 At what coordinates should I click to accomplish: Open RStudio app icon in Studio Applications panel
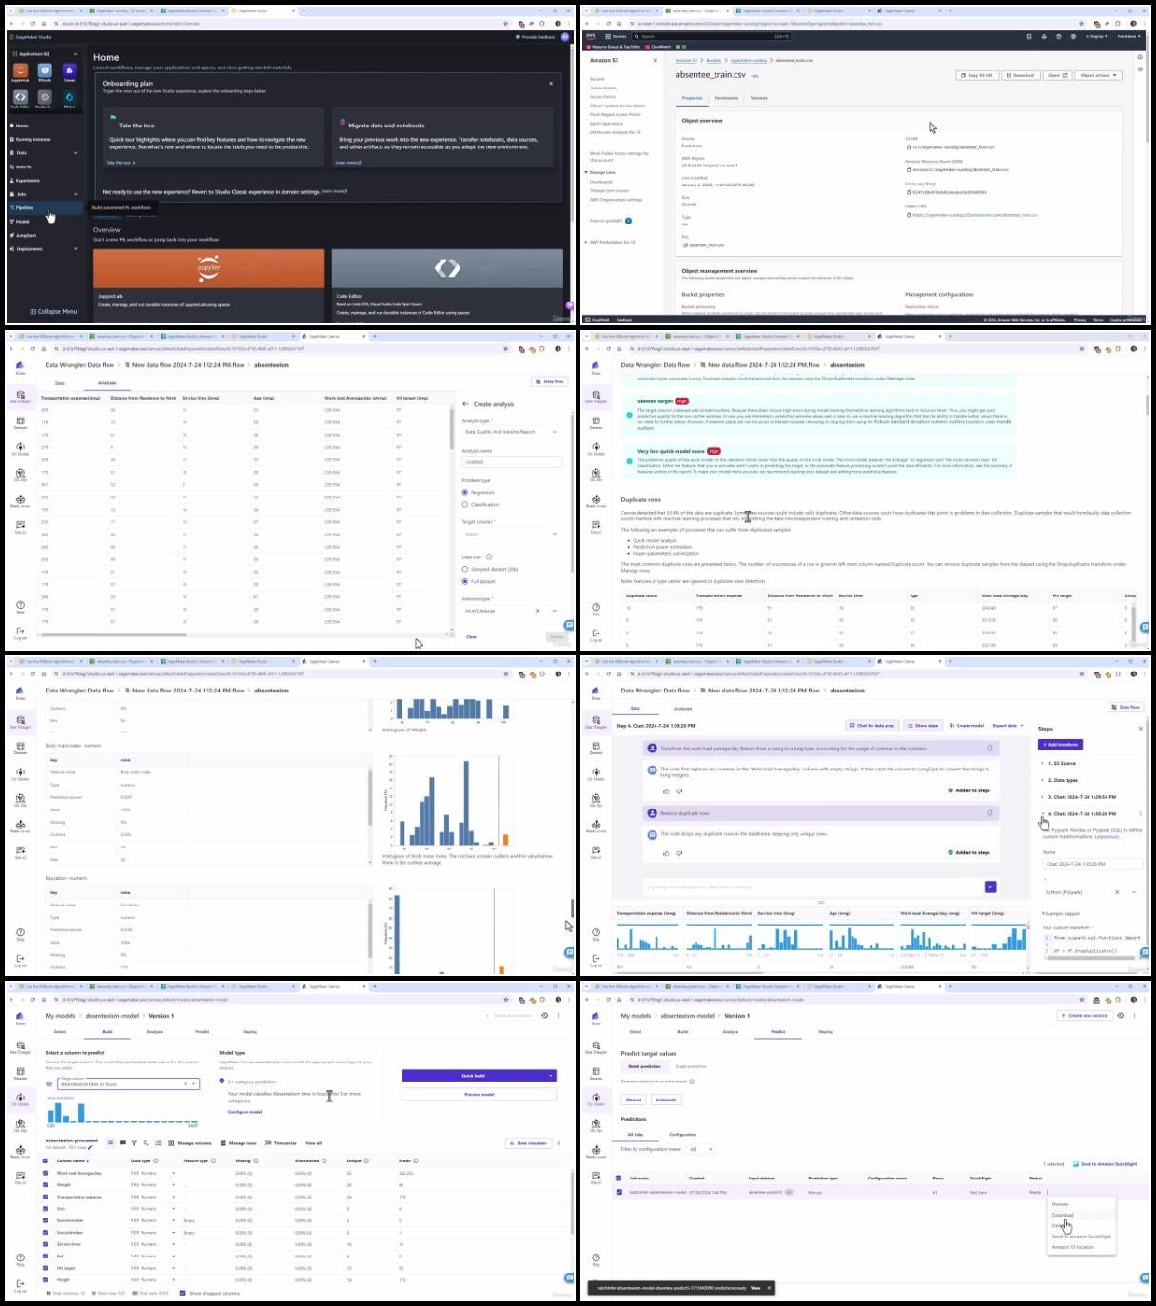[45, 71]
